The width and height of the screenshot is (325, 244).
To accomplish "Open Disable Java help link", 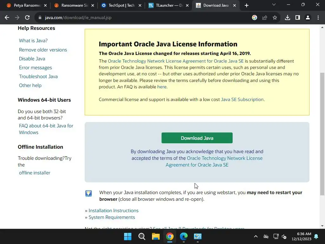I will 32,59.
